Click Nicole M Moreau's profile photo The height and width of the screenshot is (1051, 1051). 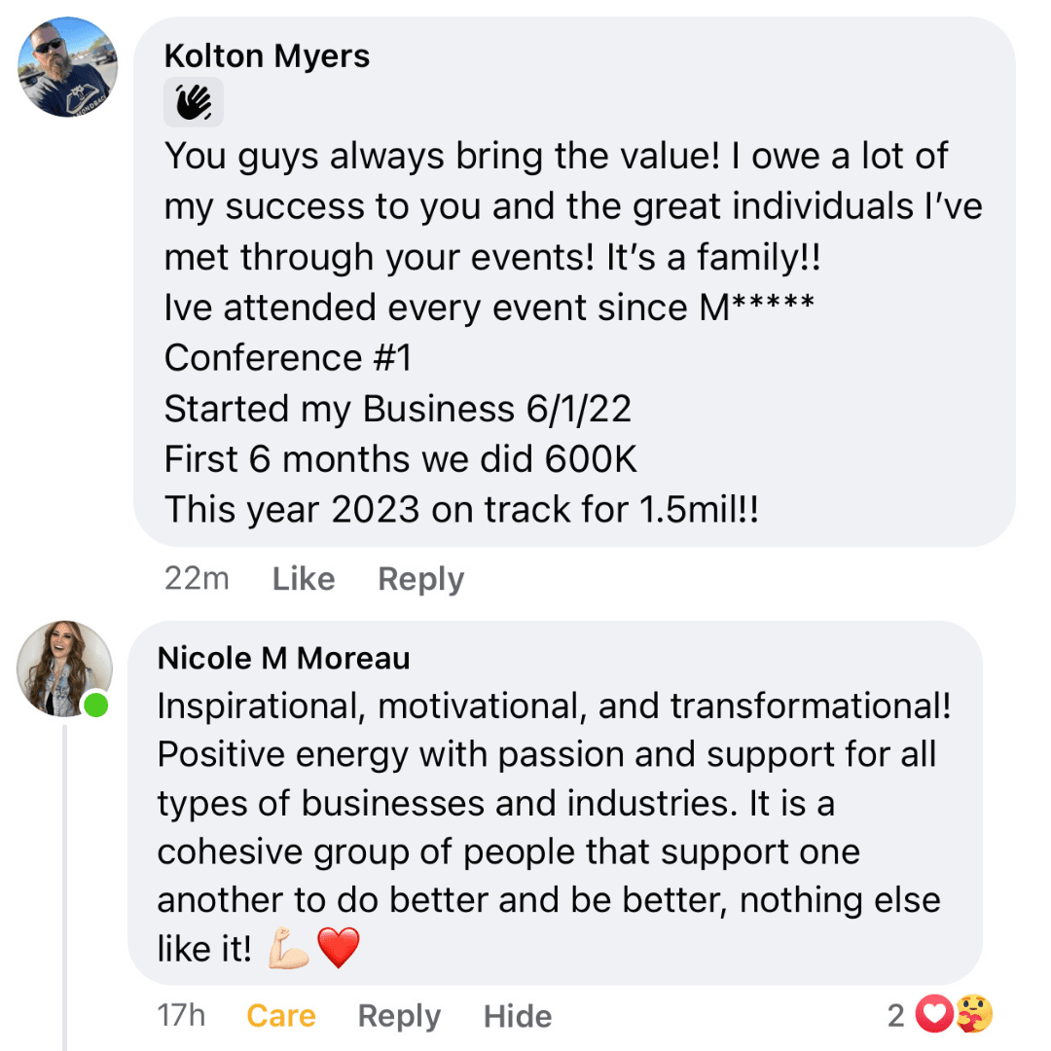click(x=65, y=669)
